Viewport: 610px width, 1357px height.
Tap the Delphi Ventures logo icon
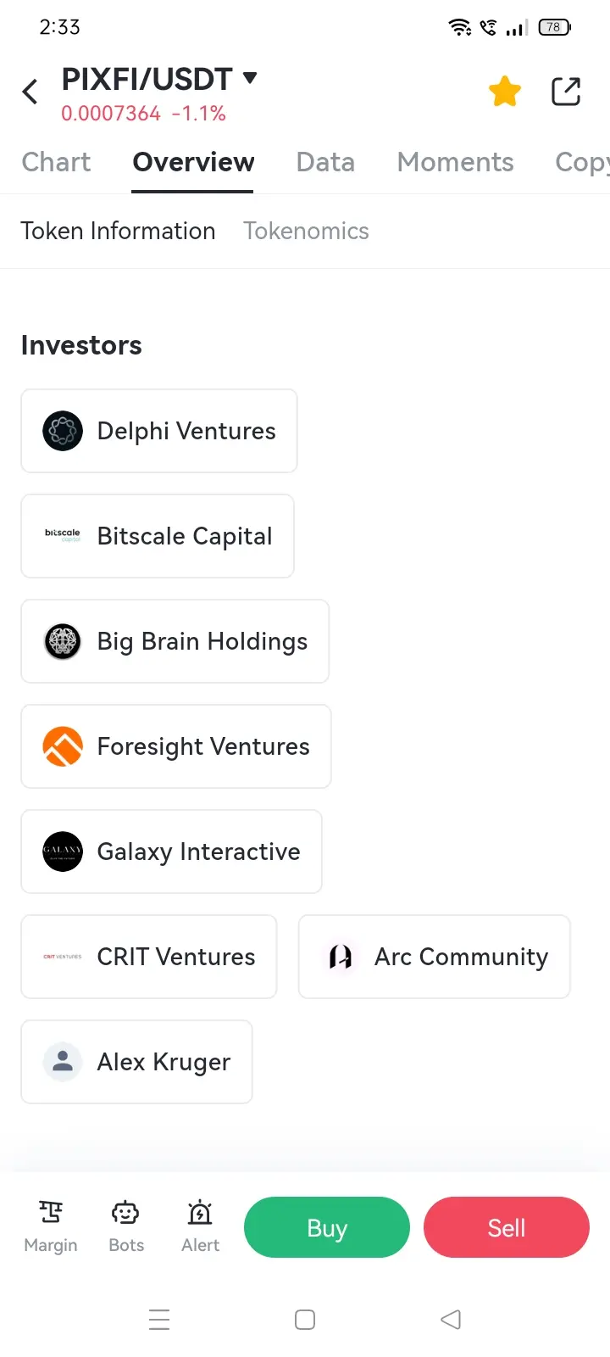pyautogui.click(x=63, y=431)
